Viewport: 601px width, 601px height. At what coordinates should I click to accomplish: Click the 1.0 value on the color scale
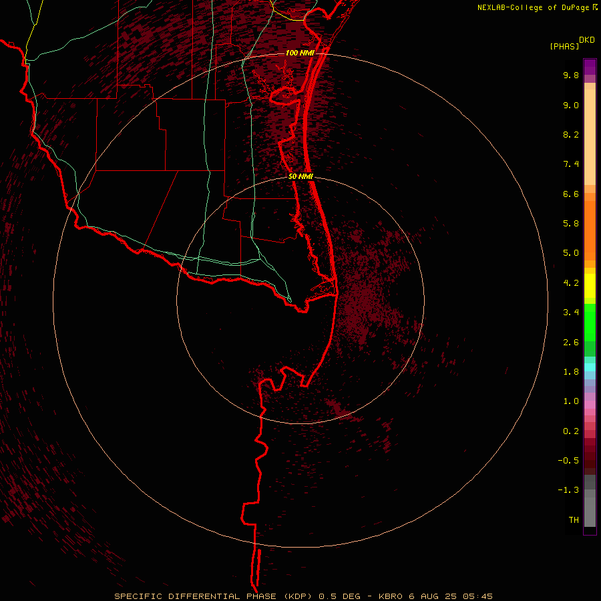(x=571, y=401)
